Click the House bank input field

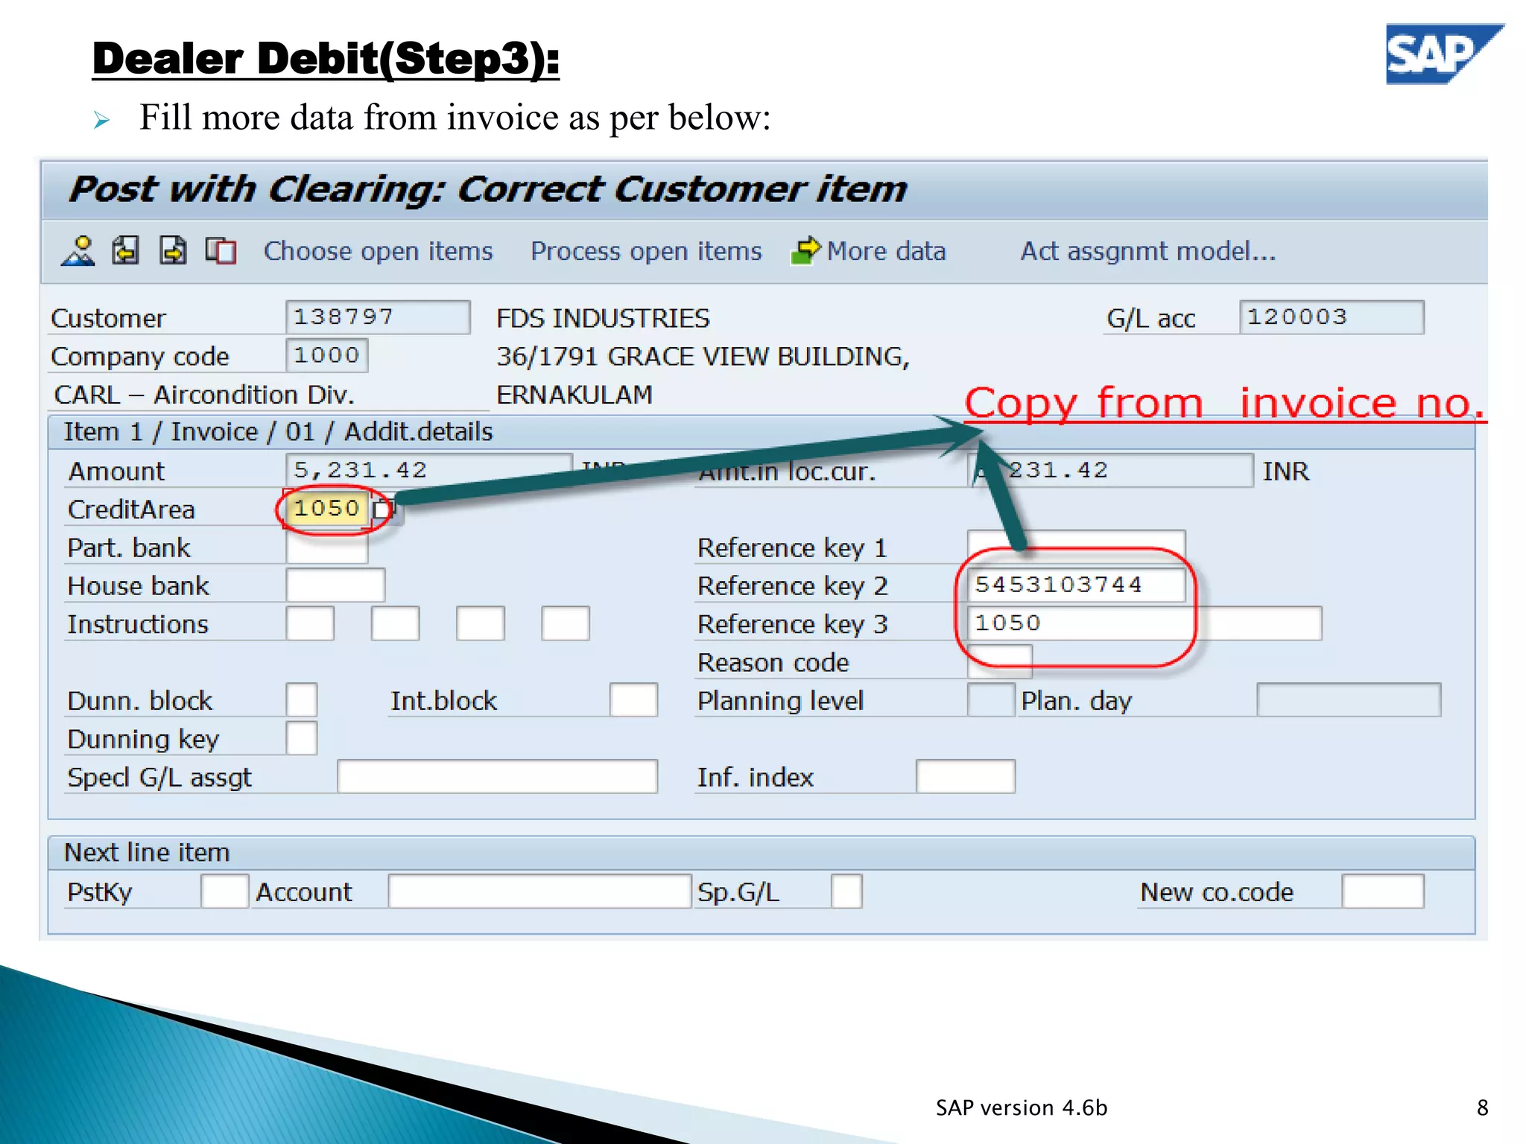pos(335,585)
